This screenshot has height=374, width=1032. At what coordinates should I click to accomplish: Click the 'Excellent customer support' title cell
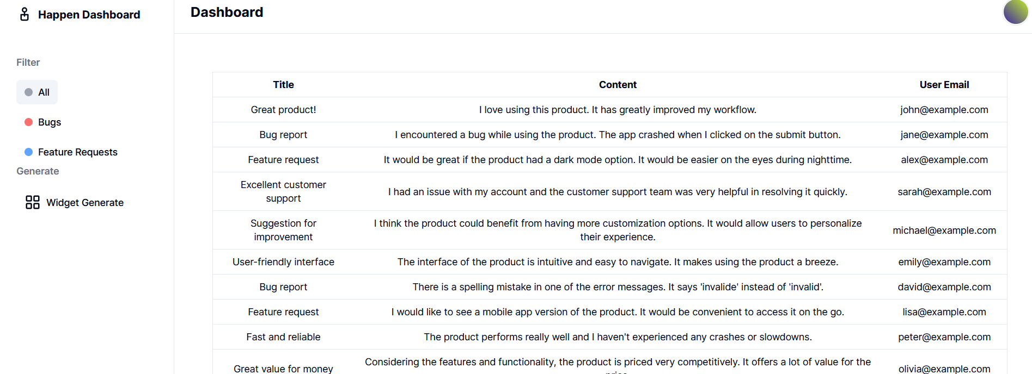[283, 191]
